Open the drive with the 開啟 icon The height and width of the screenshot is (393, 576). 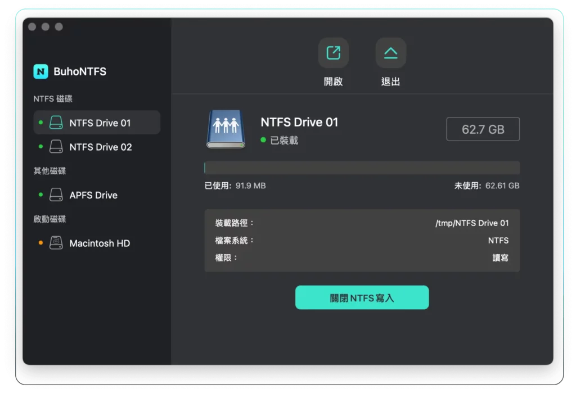point(333,52)
